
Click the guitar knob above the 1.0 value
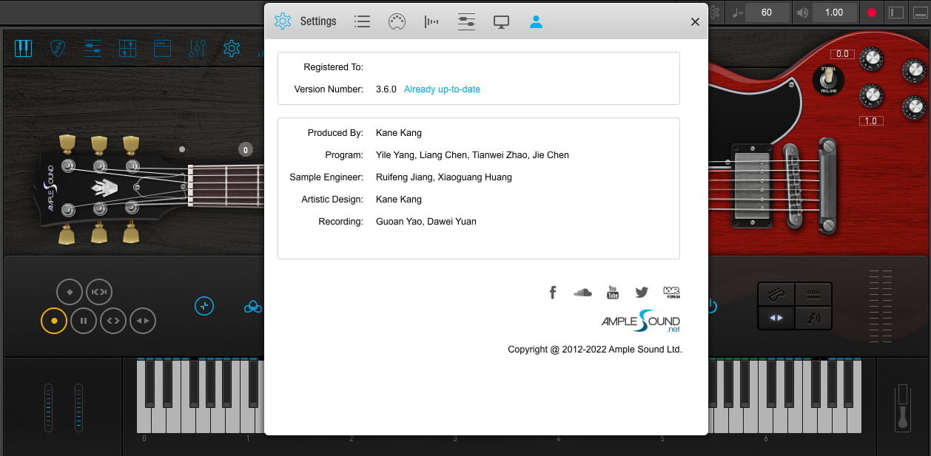pyautogui.click(x=872, y=95)
